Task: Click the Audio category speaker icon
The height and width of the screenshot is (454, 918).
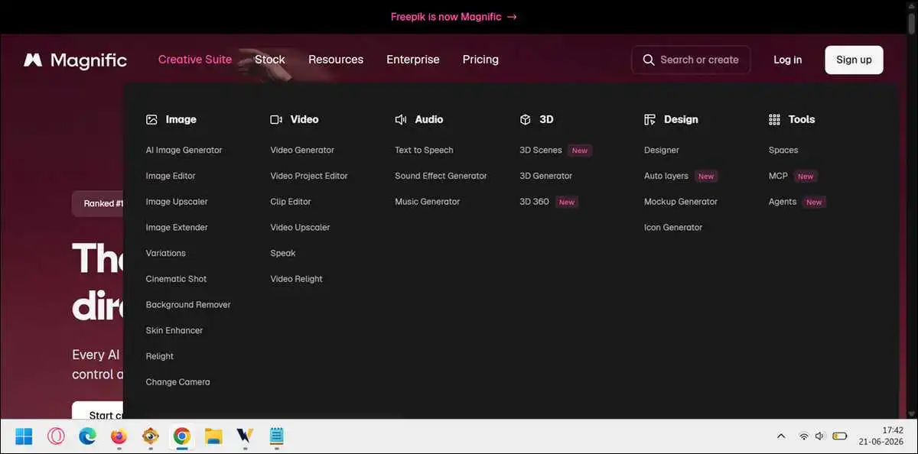Action: tap(401, 119)
